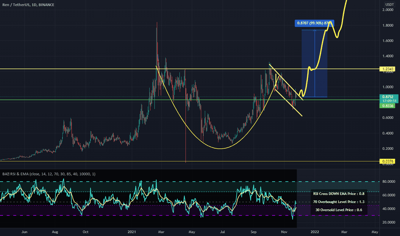Click the Ren / TetherUS symbol title
Screen dimensions: 400x236
point(28,5)
